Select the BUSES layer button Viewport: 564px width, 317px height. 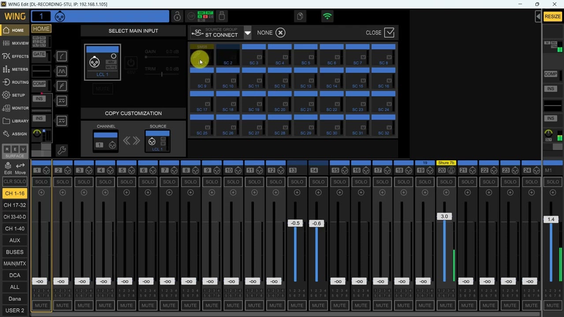[15, 252]
